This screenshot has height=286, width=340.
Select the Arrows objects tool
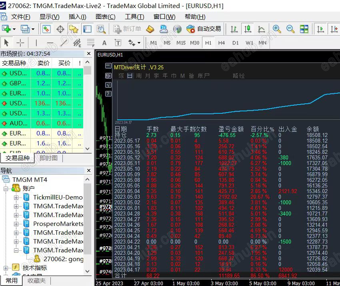point(132,42)
